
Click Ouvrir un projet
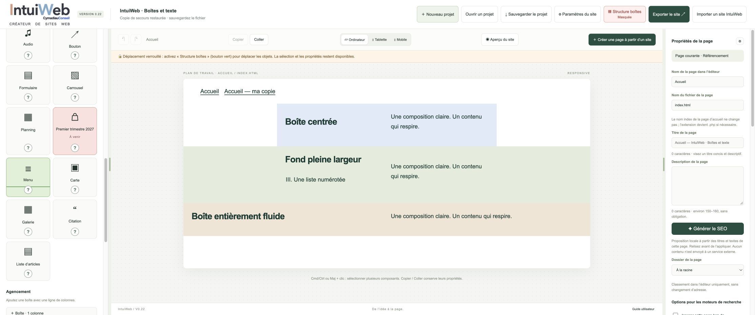pos(479,14)
